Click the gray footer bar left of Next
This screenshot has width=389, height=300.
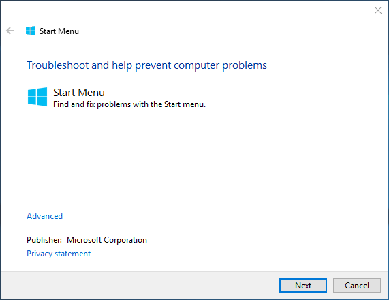pyautogui.click(x=139, y=285)
